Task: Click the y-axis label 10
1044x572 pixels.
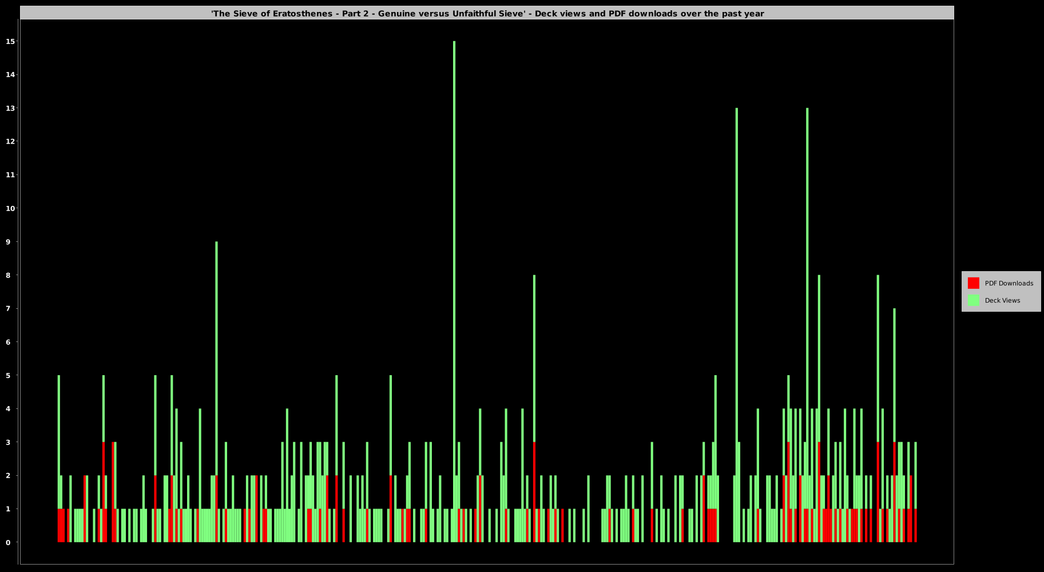Action: tap(11, 208)
